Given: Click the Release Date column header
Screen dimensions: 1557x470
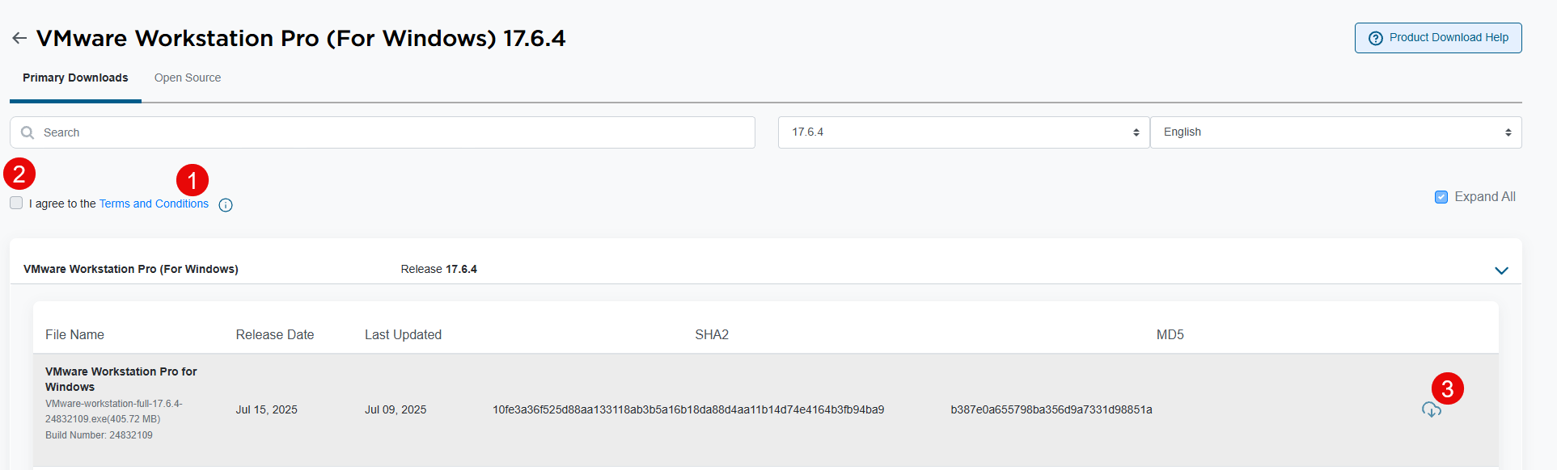Looking at the screenshot, I should coord(275,335).
